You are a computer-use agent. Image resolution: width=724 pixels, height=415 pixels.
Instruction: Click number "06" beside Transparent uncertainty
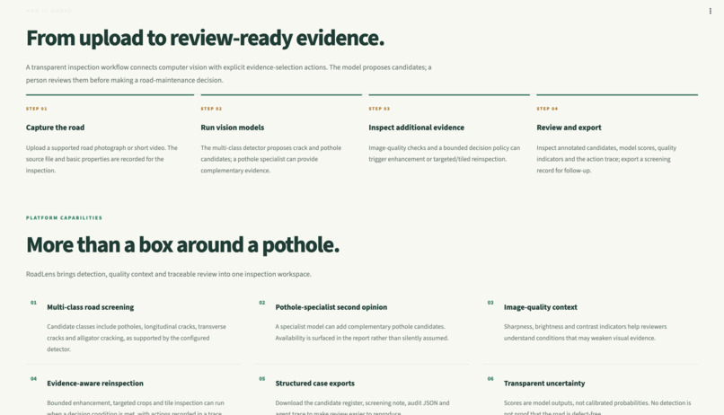tap(490, 379)
